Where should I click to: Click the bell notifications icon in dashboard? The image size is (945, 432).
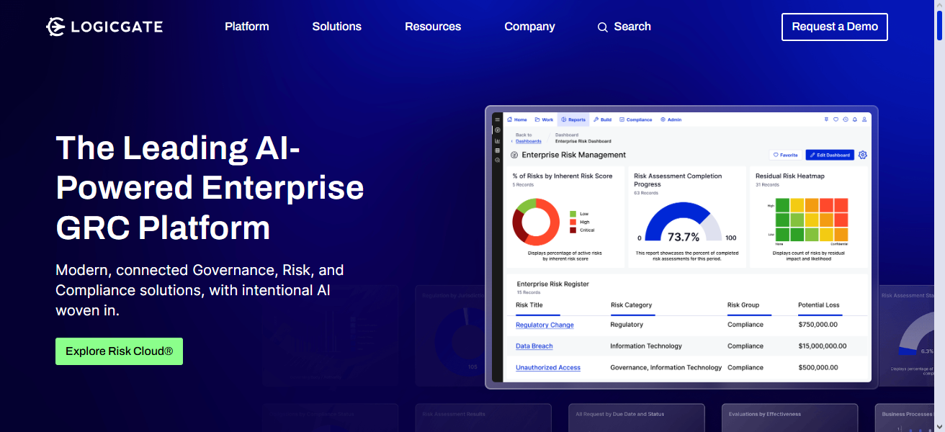coord(854,120)
